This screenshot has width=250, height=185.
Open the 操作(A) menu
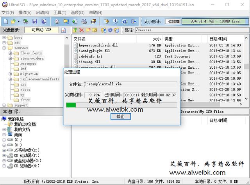pyautogui.click(x=25, y=12)
